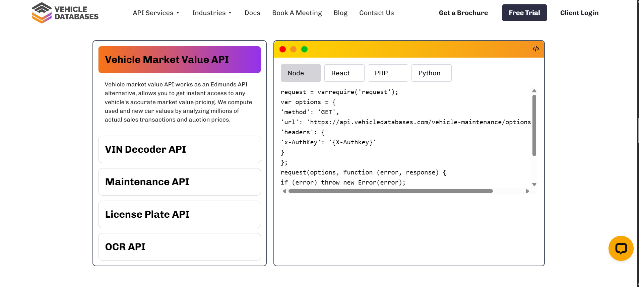
Task: Switch to React code tab
Action: click(344, 73)
